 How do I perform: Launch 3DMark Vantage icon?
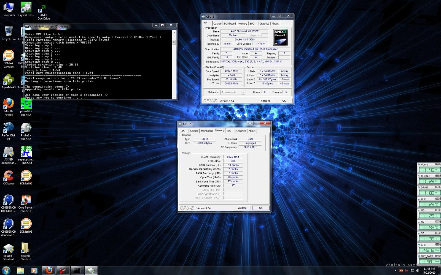tap(9, 59)
